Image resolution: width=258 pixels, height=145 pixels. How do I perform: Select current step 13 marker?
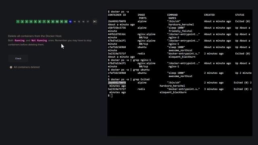70,21
